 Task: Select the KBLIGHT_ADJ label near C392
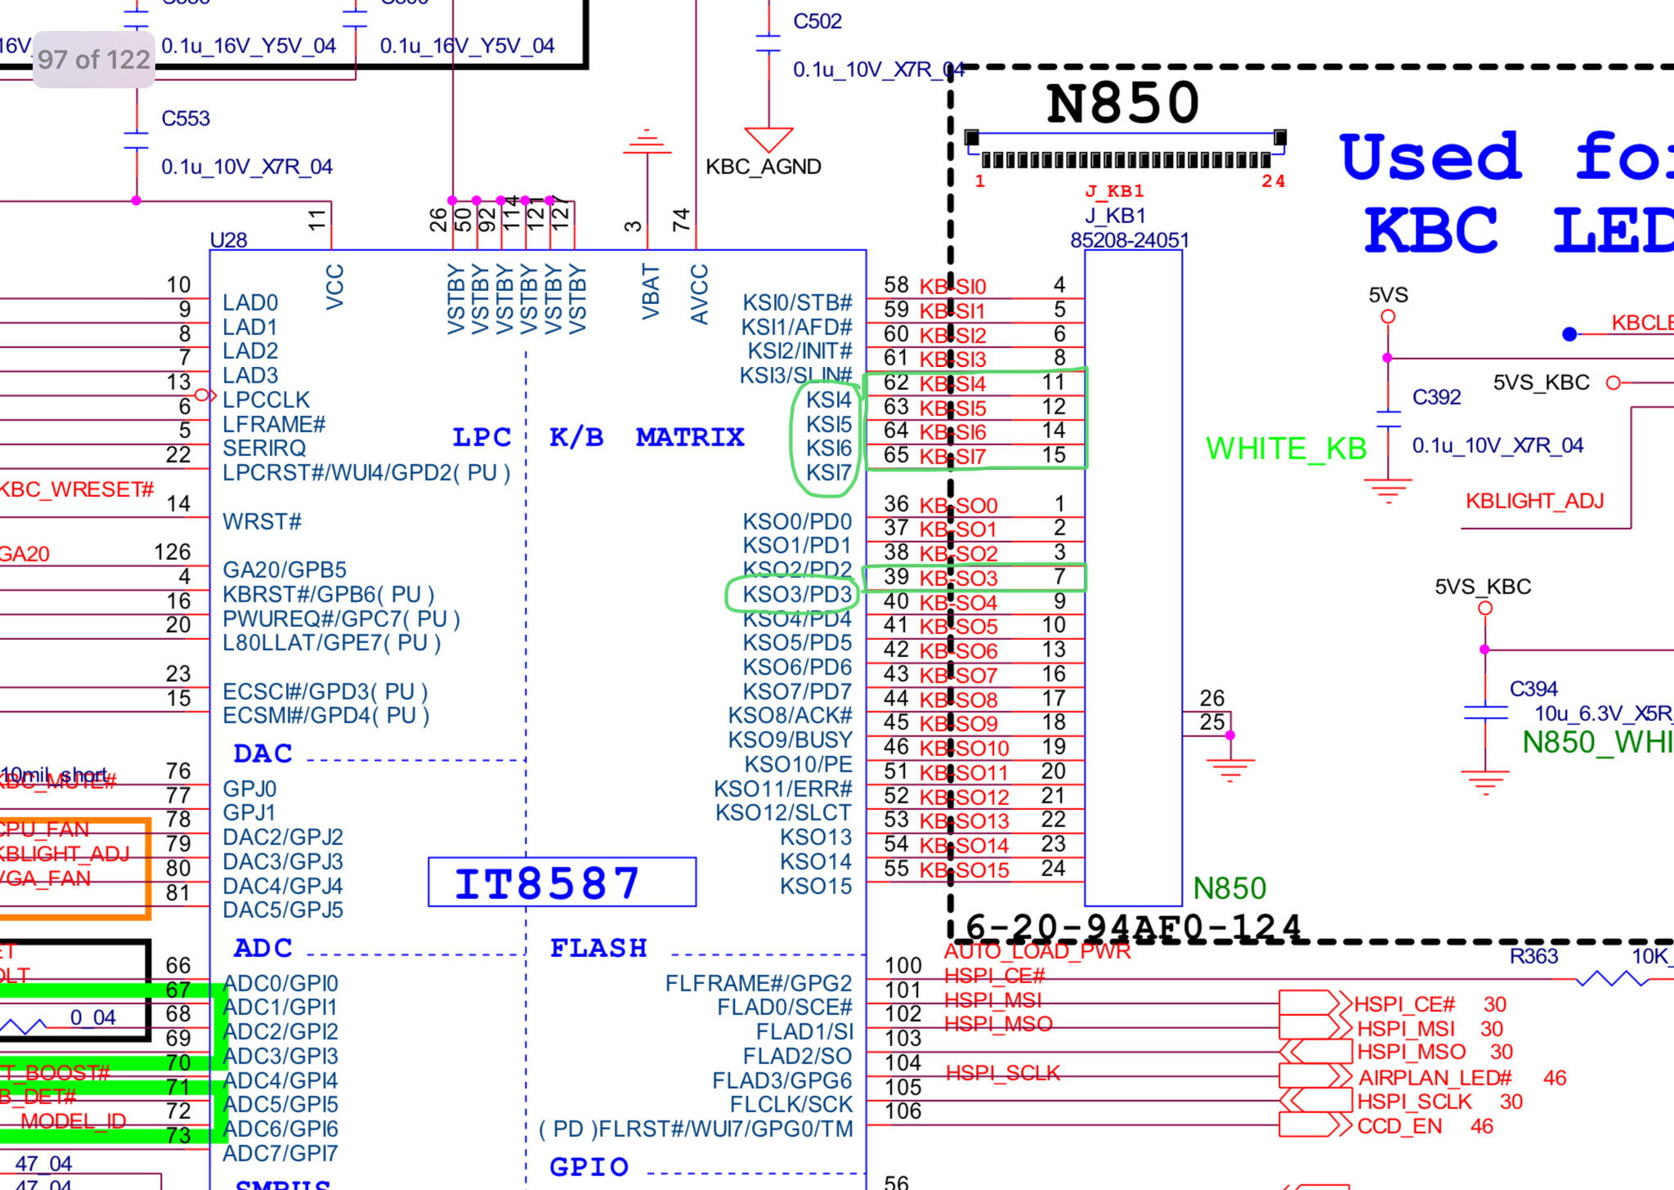[x=1534, y=501]
